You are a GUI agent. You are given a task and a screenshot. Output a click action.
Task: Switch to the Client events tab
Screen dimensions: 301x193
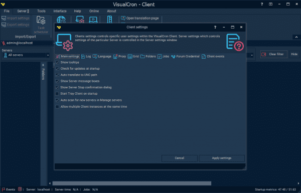coord(213,57)
